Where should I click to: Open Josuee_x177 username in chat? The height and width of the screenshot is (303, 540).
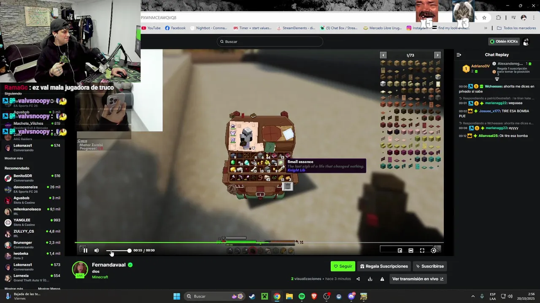click(489, 111)
